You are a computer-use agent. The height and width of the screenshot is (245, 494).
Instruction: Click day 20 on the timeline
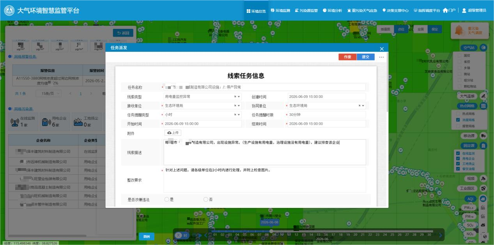click(x=355, y=234)
